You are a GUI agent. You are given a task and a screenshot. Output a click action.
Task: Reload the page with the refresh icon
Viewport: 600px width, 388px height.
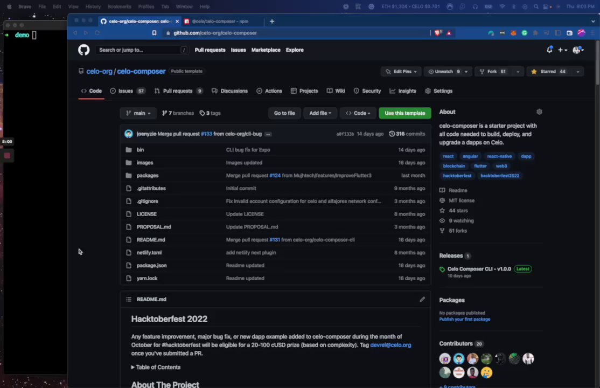[97, 33]
